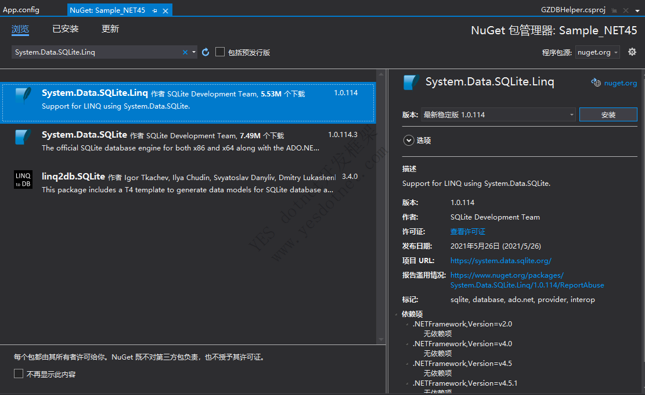Open the 版本 最新稳定版 1.0.114 dropdown

[x=498, y=115]
